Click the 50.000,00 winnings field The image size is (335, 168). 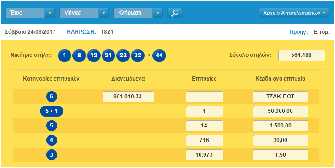tap(281, 111)
